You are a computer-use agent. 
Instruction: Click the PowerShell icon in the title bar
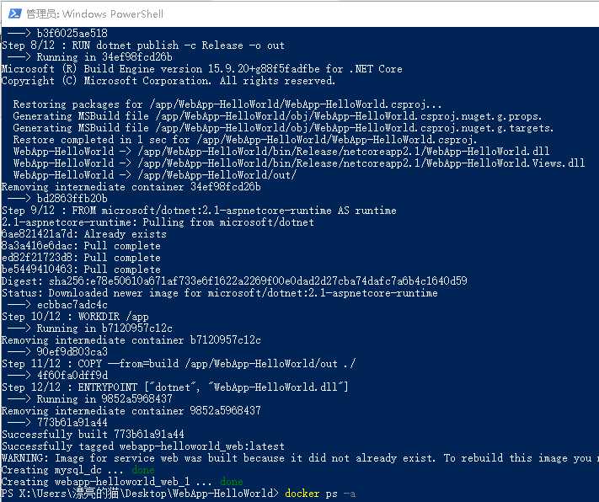click(x=13, y=13)
